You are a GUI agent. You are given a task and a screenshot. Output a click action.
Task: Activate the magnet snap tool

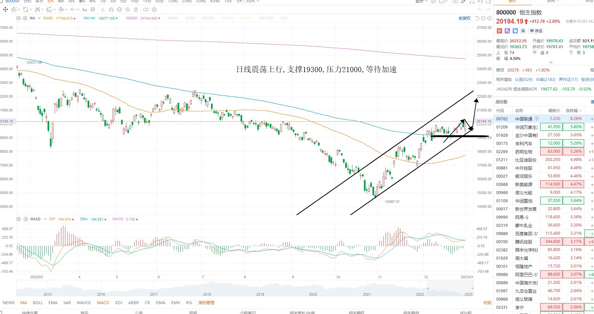[111, 10]
